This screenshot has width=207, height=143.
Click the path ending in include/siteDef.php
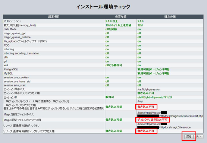[x=170, y=114]
